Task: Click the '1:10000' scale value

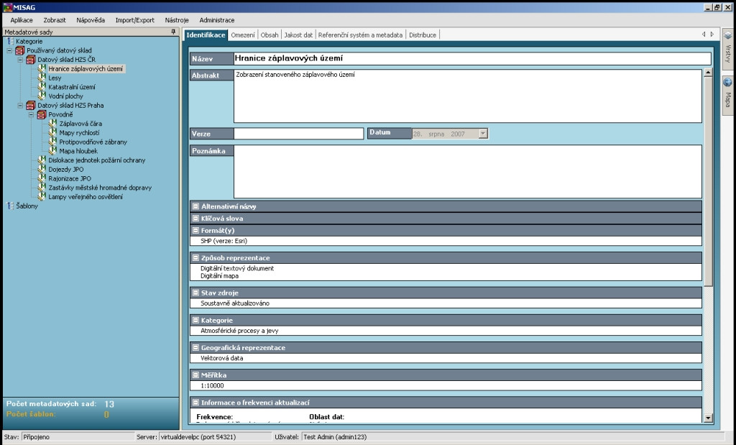Action: (212, 385)
